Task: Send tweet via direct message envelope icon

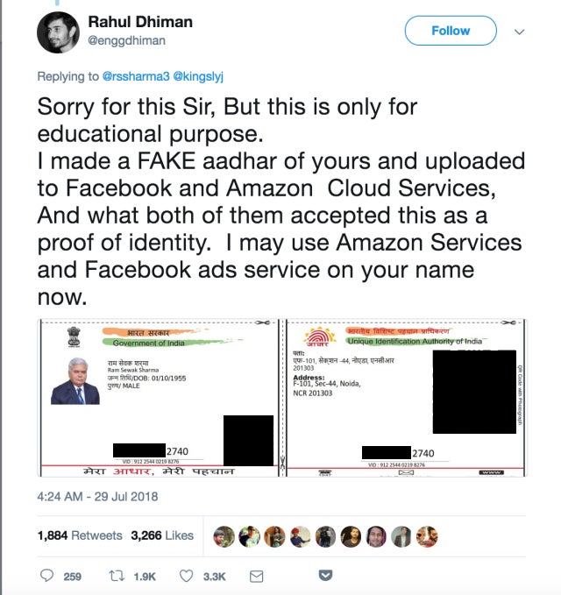Action: 256,577
